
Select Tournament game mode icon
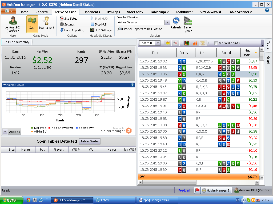(x=46, y=23)
